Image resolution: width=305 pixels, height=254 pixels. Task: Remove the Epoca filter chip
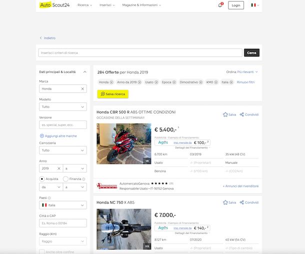pyautogui.click(x=174, y=82)
